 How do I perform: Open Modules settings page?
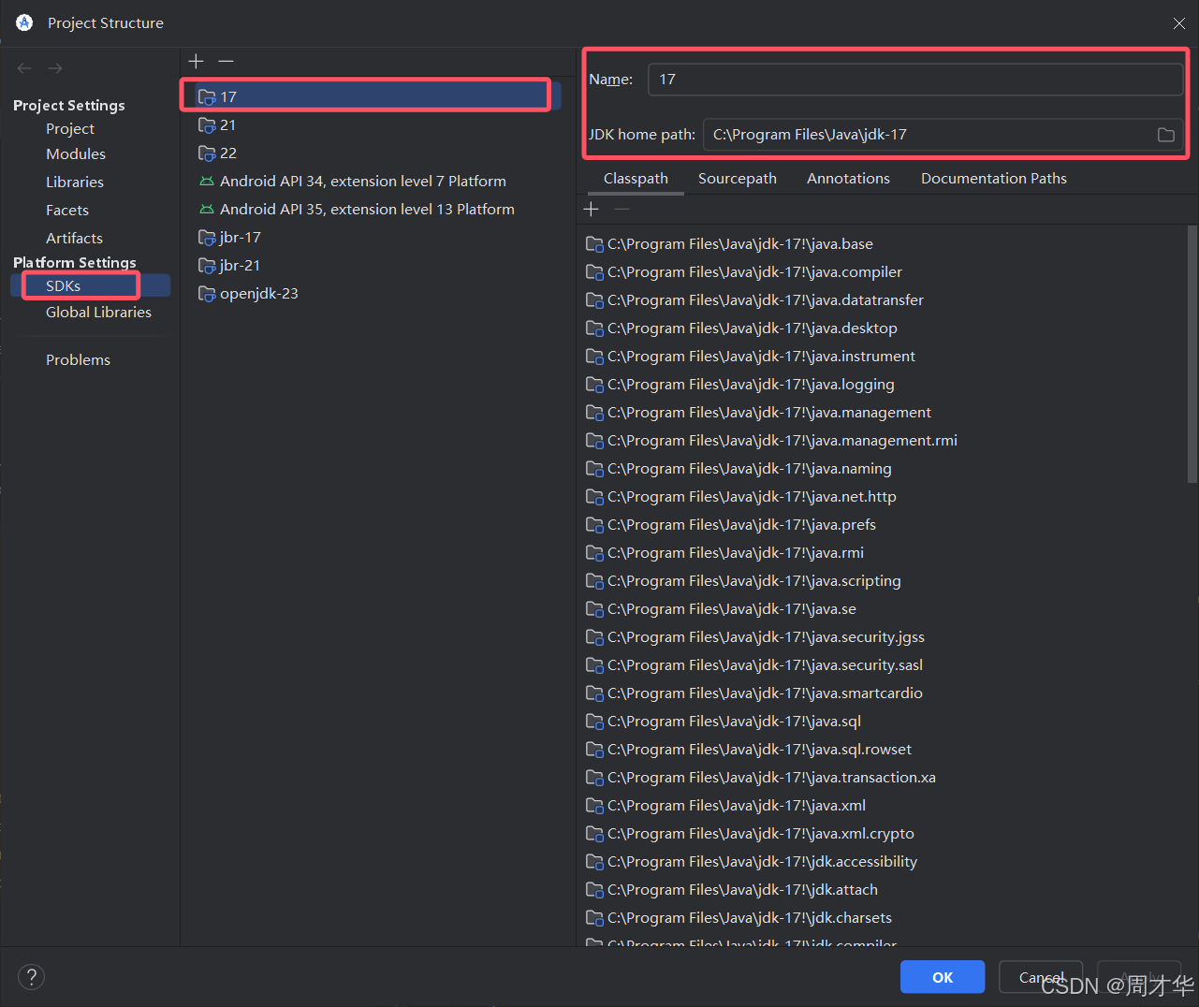tap(76, 154)
